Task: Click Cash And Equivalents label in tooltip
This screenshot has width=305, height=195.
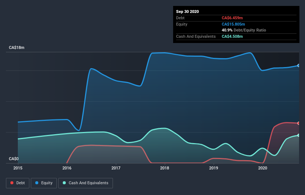Action: click(196, 36)
